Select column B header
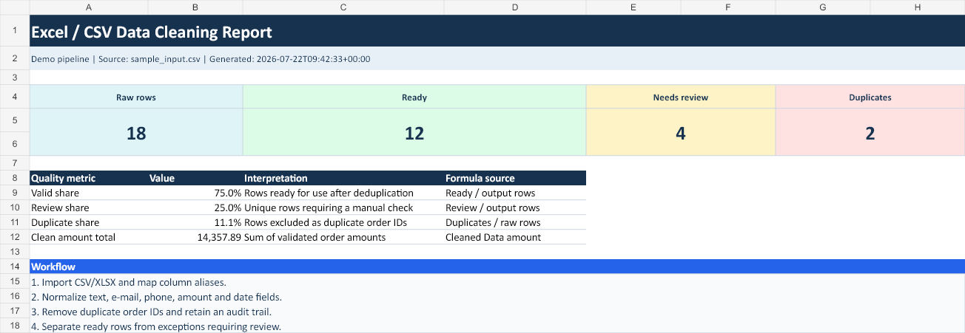 coord(195,7)
